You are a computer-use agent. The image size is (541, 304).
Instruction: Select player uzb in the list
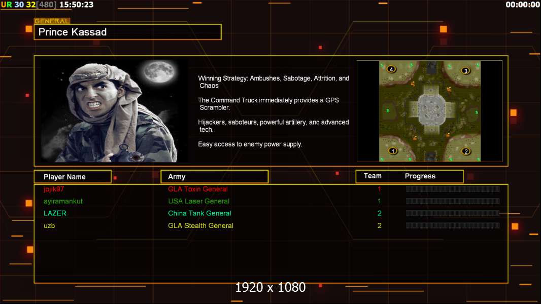pyautogui.click(x=49, y=225)
